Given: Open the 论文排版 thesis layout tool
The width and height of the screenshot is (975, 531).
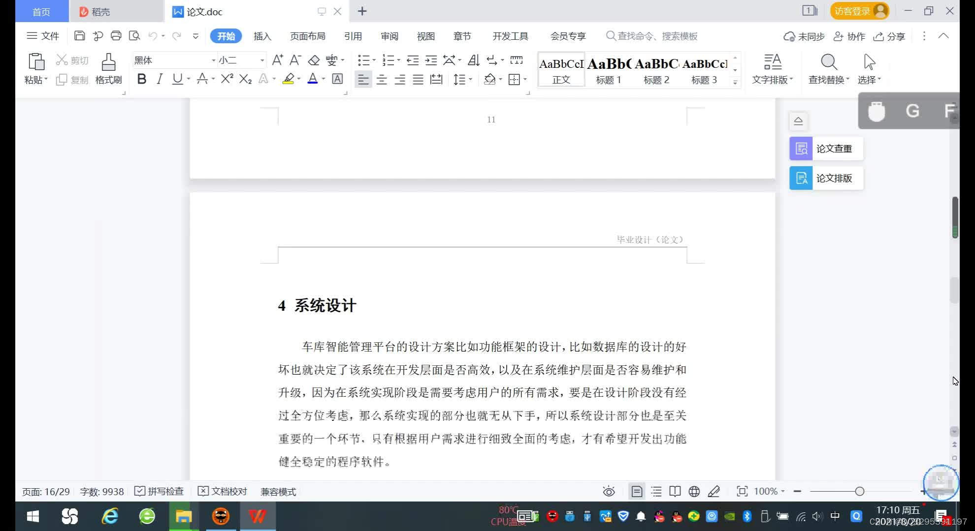Looking at the screenshot, I should (x=826, y=178).
